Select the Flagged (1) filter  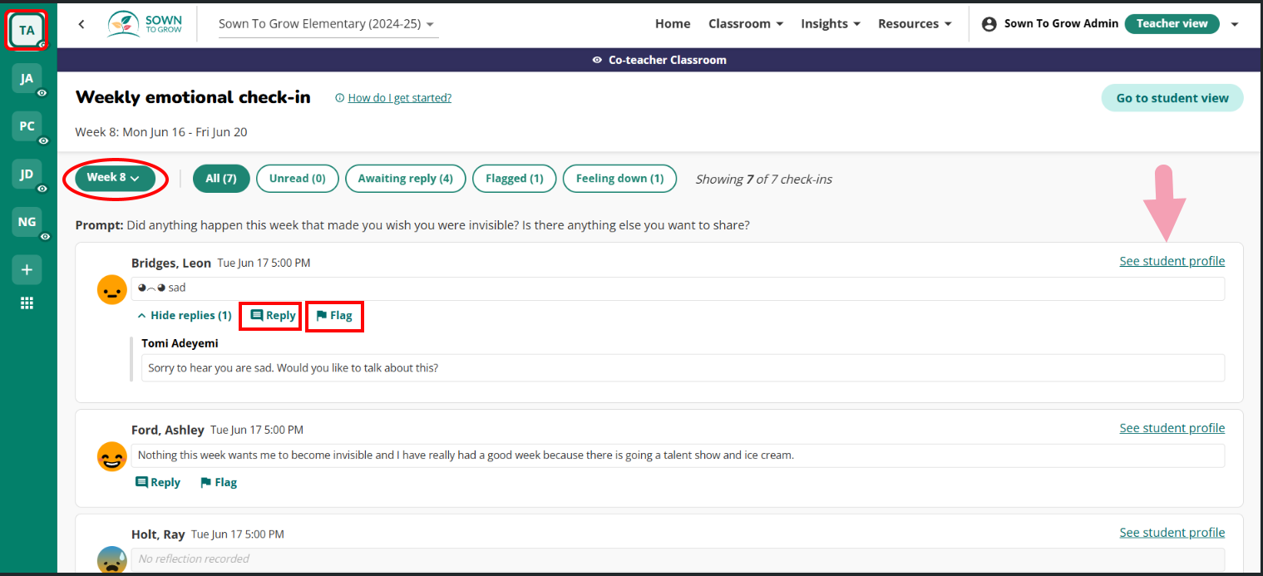515,179
